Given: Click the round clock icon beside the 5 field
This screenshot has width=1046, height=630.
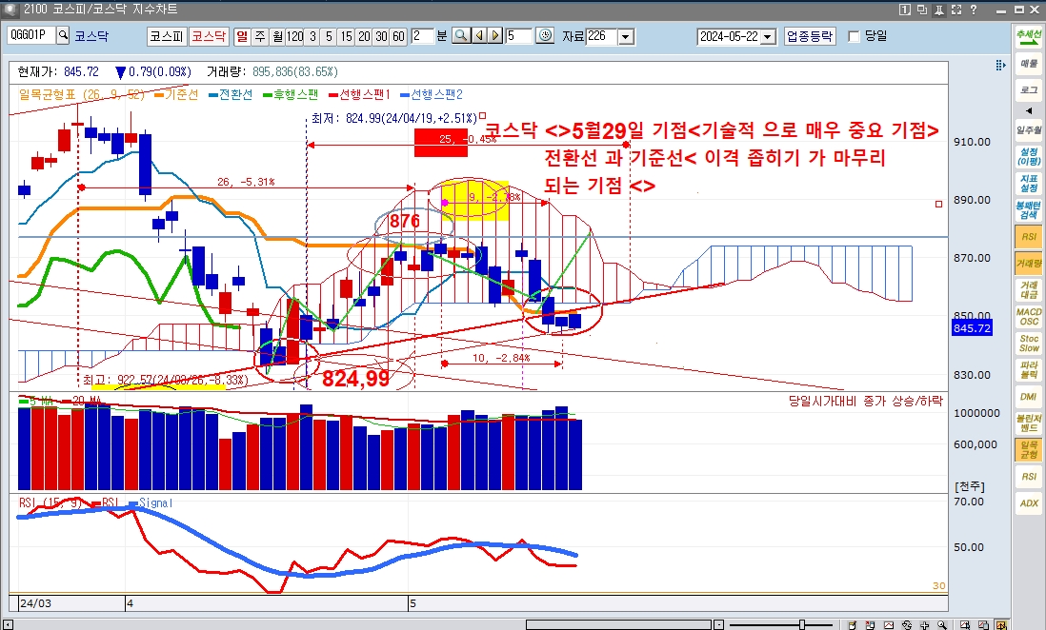Looking at the screenshot, I should (x=545, y=36).
